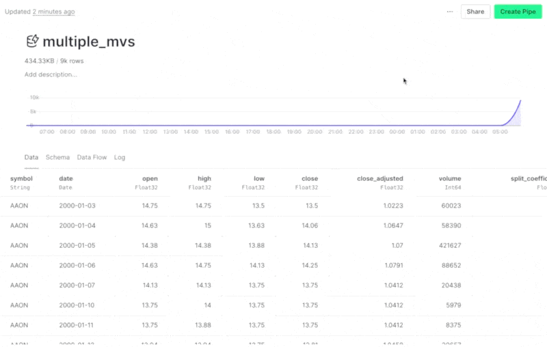
Task: Select the volume value 421627
Action: click(447, 245)
